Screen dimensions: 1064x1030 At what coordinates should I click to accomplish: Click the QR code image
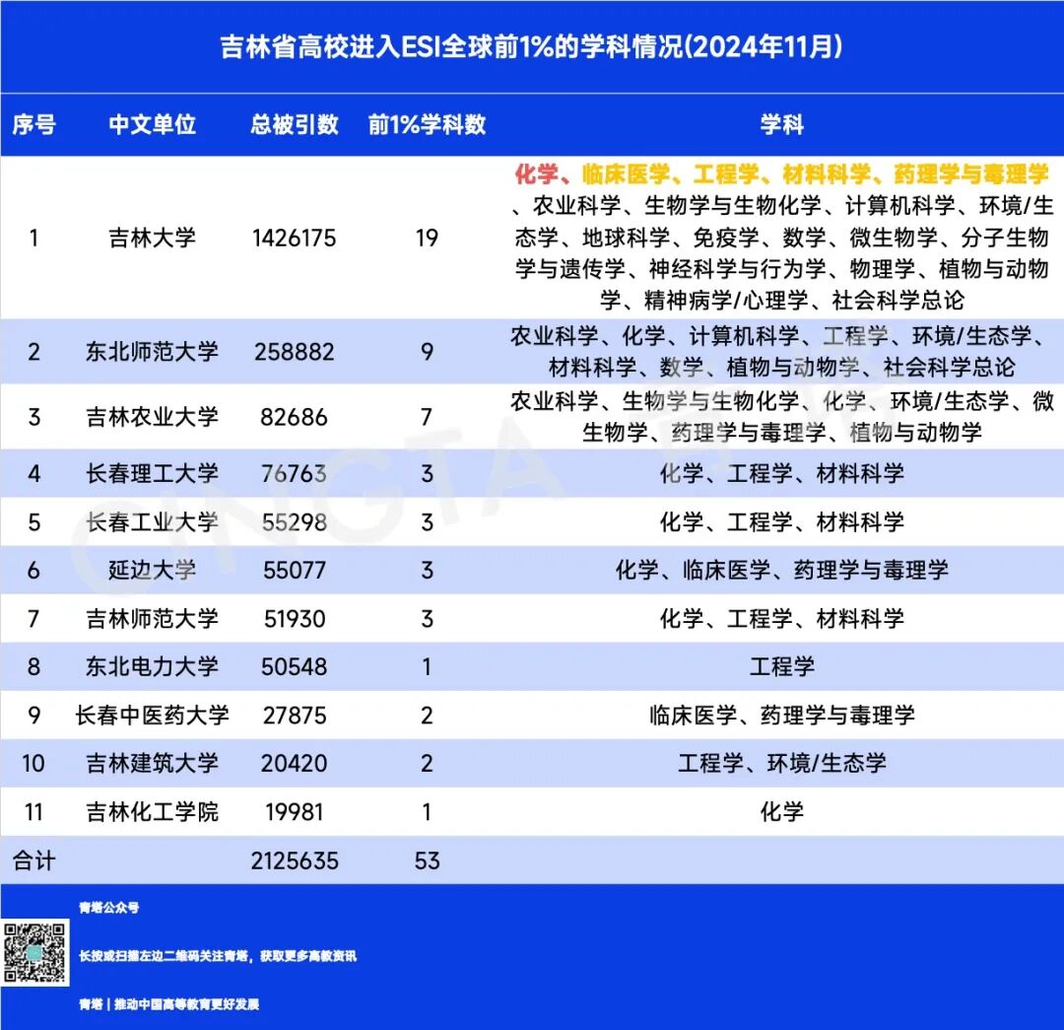coord(35,952)
